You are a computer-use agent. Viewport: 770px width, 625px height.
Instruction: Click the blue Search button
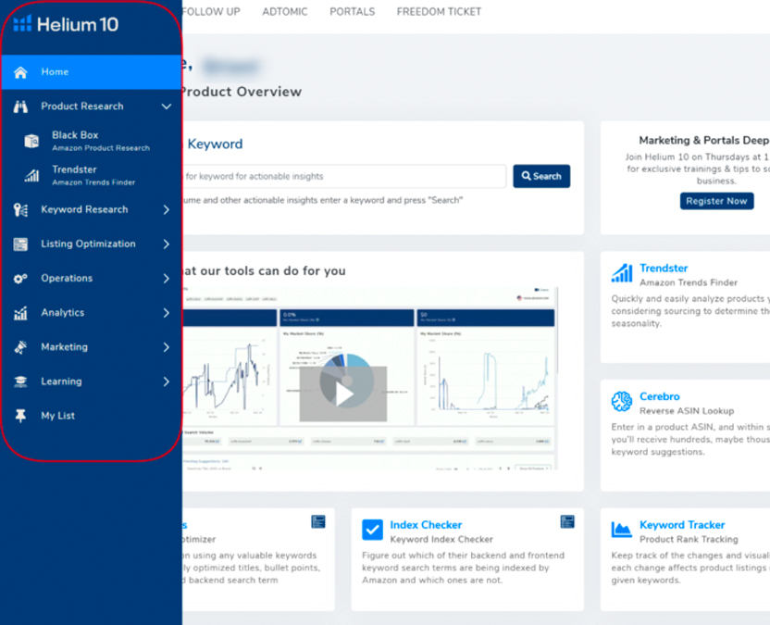click(541, 177)
